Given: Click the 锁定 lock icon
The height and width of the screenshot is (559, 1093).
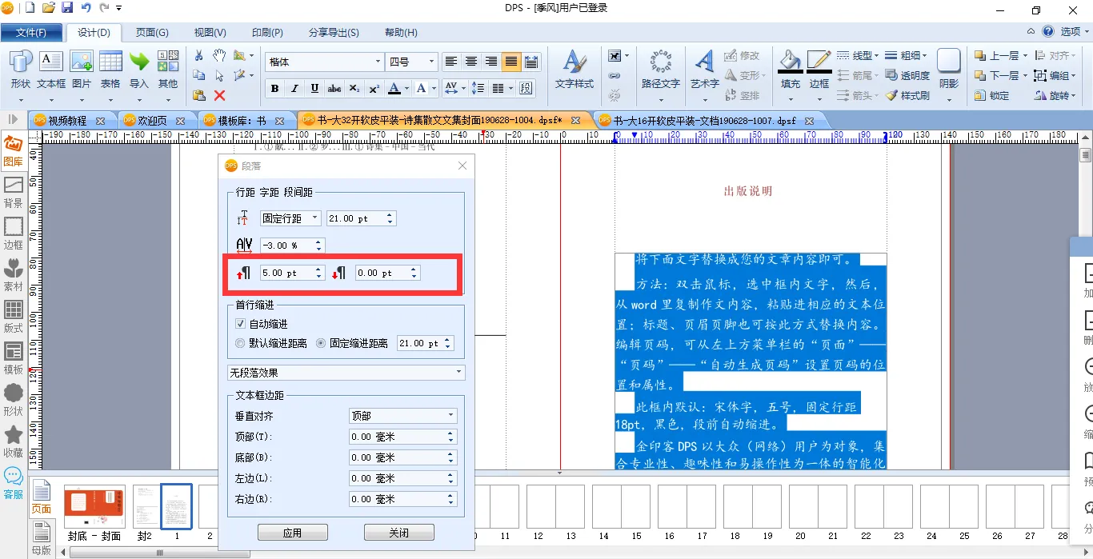Looking at the screenshot, I should 991,95.
